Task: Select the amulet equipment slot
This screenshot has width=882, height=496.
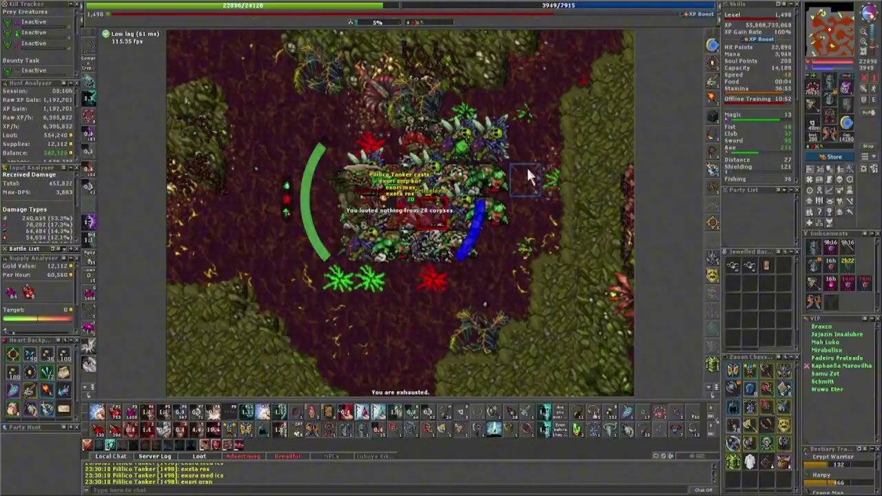Action: click(x=812, y=88)
